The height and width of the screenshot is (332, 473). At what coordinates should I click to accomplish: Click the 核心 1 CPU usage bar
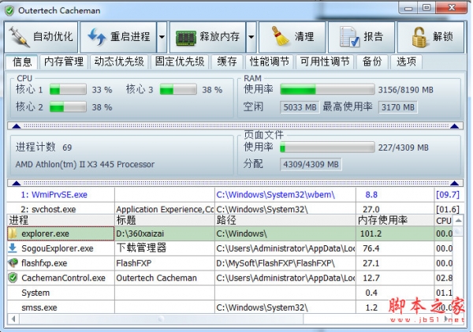click(x=68, y=90)
